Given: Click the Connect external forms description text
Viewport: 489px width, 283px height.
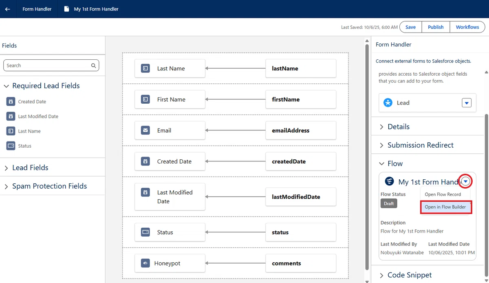Looking at the screenshot, I should click(x=423, y=61).
